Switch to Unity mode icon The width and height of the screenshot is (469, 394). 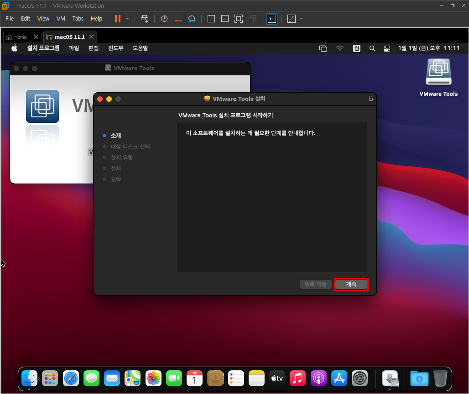coord(252,19)
